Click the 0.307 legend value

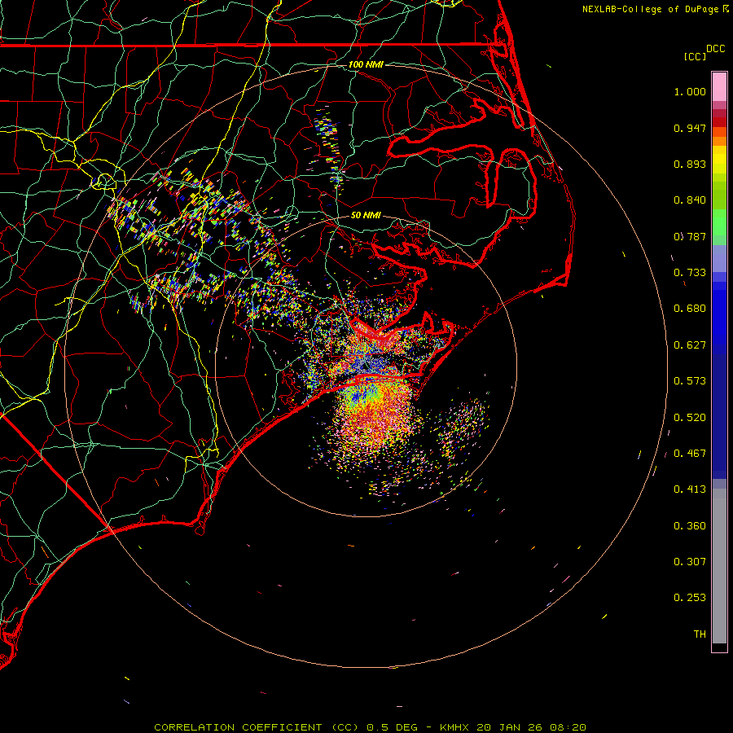(x=690, y=561)
